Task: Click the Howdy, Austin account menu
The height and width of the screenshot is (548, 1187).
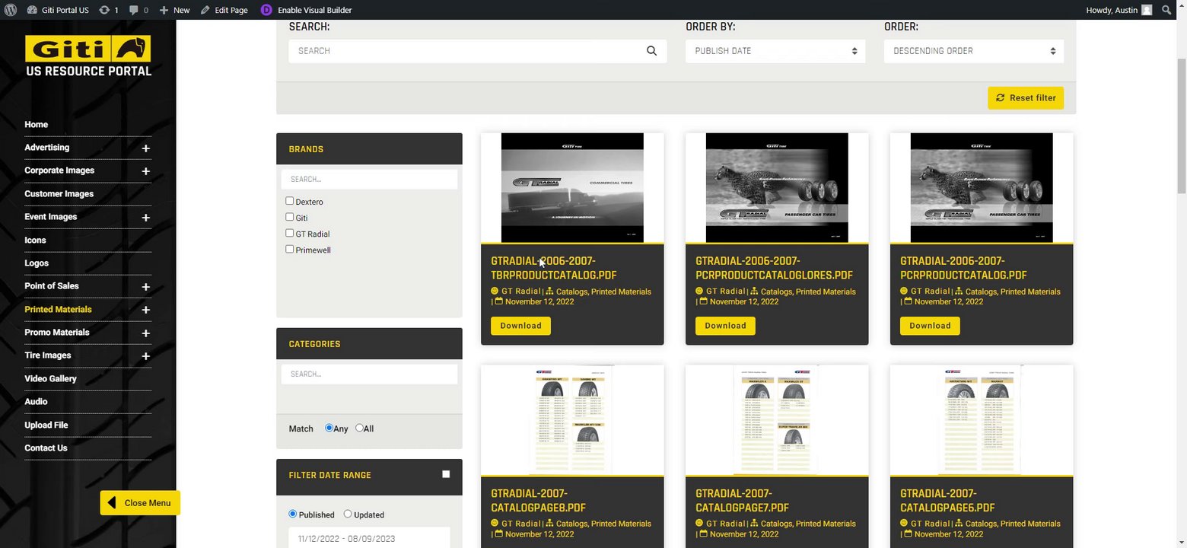Action: pos(1119,10)
